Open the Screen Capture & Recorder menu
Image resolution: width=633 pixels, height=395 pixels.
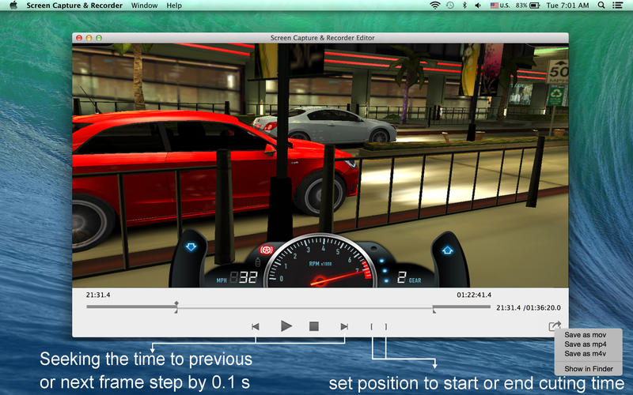click(x=74, y=6)
